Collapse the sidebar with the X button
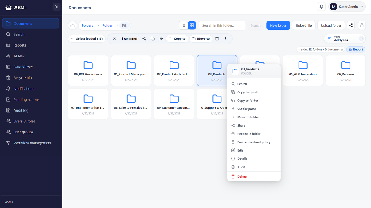This screenshot has height=208, width=371. coord(57,7)
